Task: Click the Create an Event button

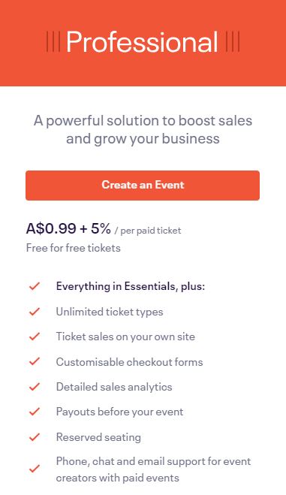Action: click(143, 186)
